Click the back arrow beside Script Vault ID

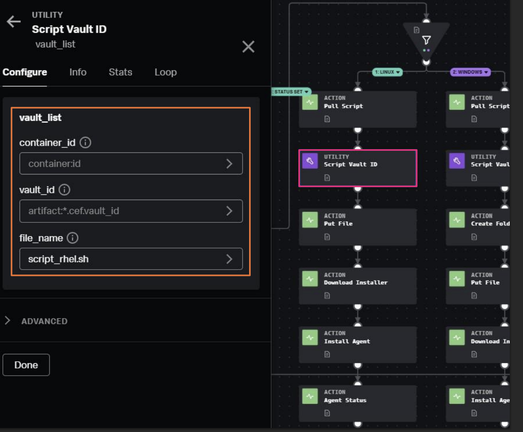point(14,22)
